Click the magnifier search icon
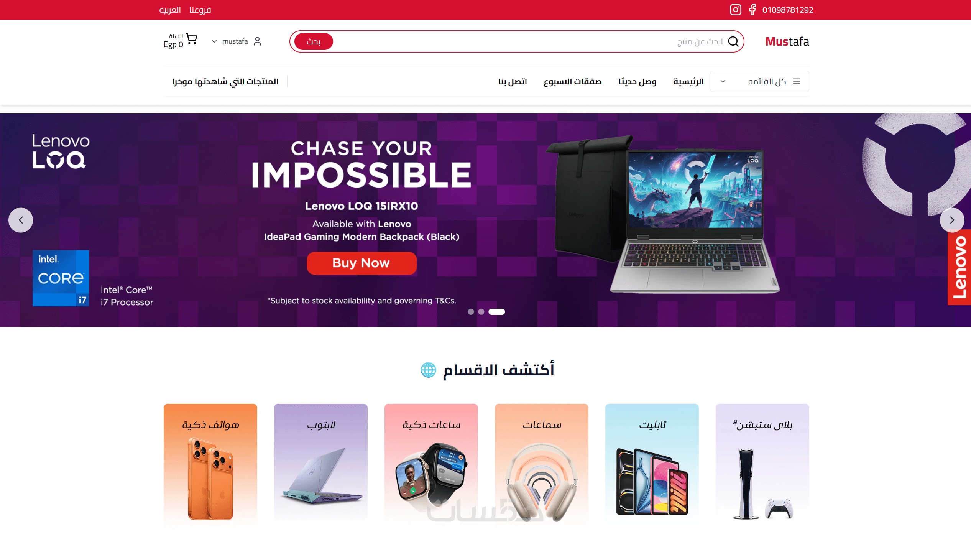 (x=733, y=41)
